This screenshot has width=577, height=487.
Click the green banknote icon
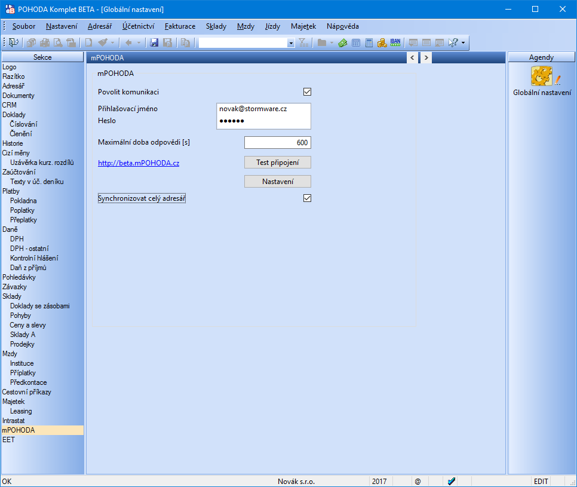343,42
